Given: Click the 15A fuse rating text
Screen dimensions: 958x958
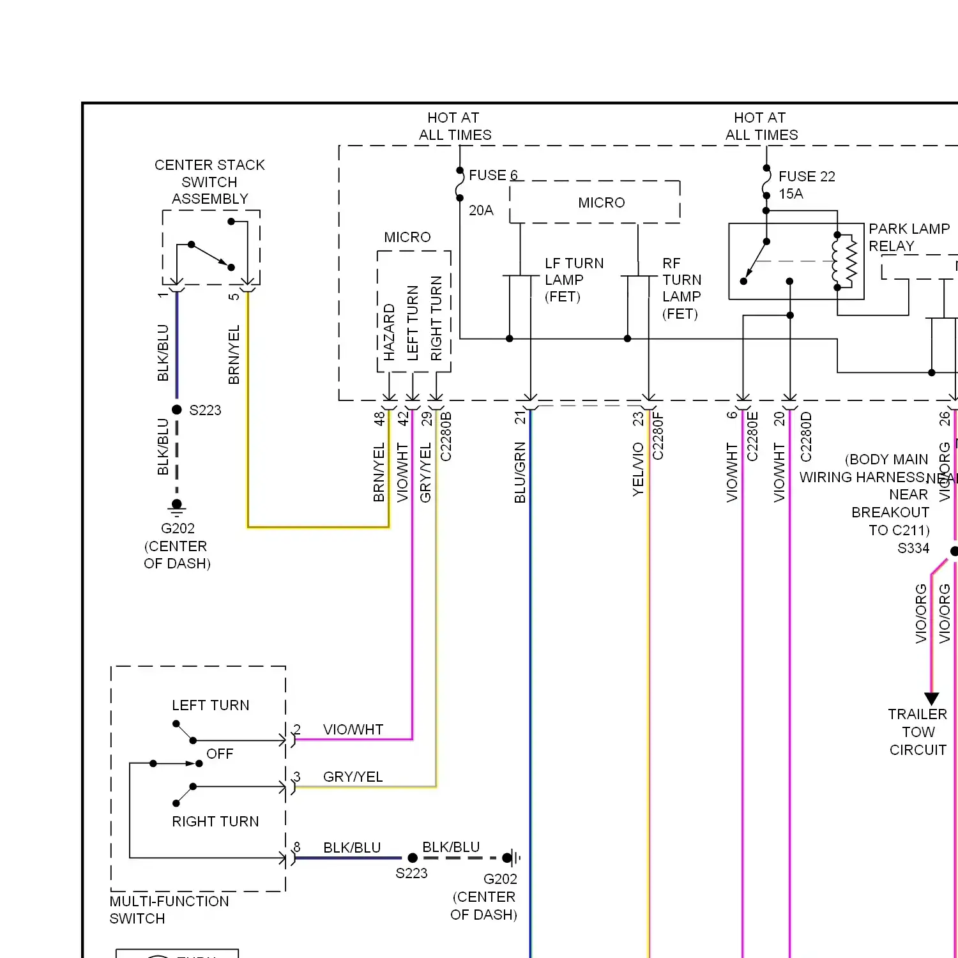Looking at the screenshot, I should pyautogui.click(x=791, y=194).
